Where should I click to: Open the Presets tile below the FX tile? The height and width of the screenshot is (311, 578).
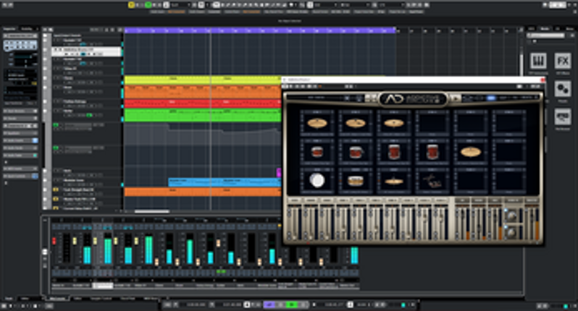click(x=563, y=89)
